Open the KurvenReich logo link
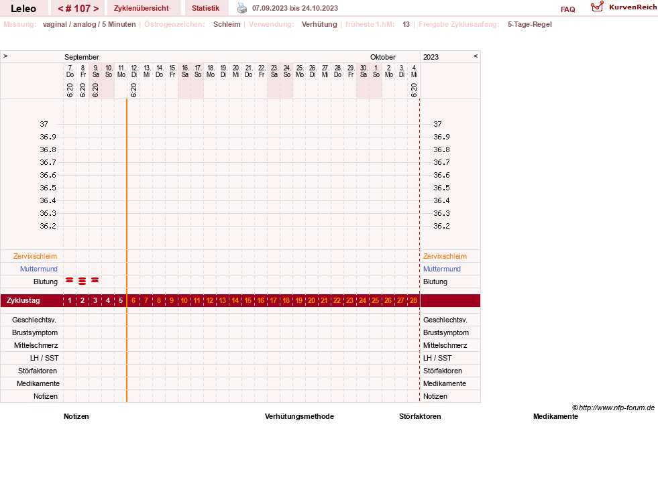The image size is (658, 496). point(623,7)
